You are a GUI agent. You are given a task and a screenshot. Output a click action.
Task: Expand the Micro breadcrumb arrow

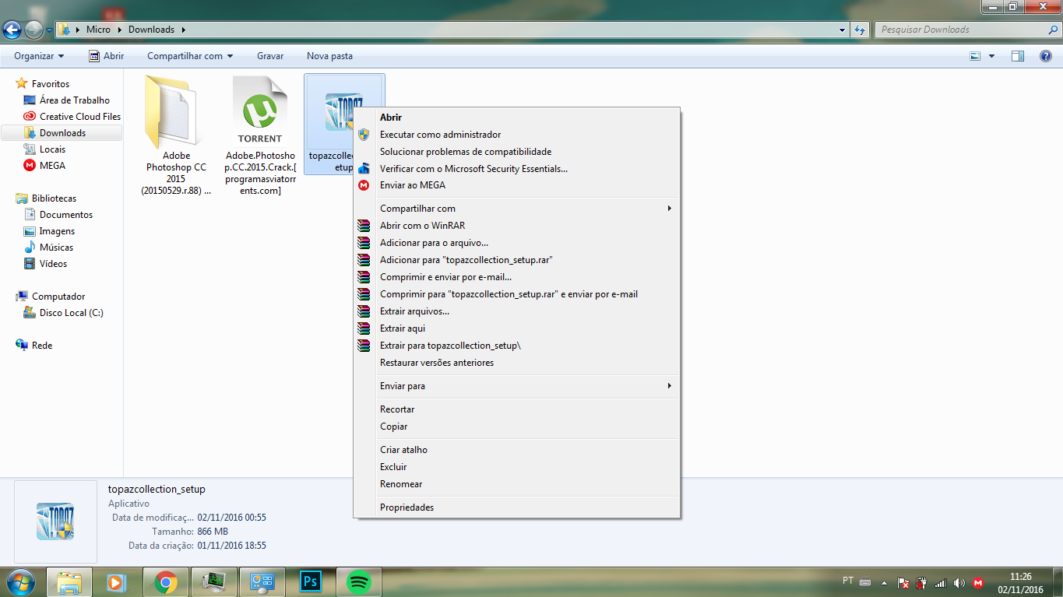[x=120, y=30]
